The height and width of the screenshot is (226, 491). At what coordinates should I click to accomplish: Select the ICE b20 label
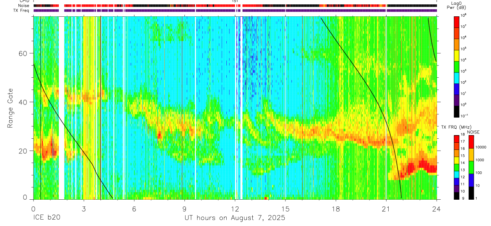[48, 218]
